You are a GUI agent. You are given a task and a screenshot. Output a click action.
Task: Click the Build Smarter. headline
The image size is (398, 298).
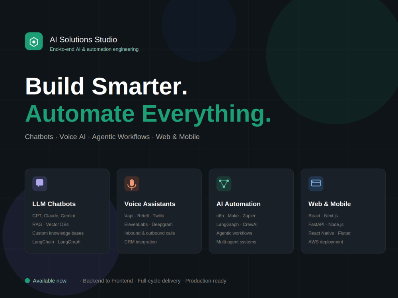point(106,86)
